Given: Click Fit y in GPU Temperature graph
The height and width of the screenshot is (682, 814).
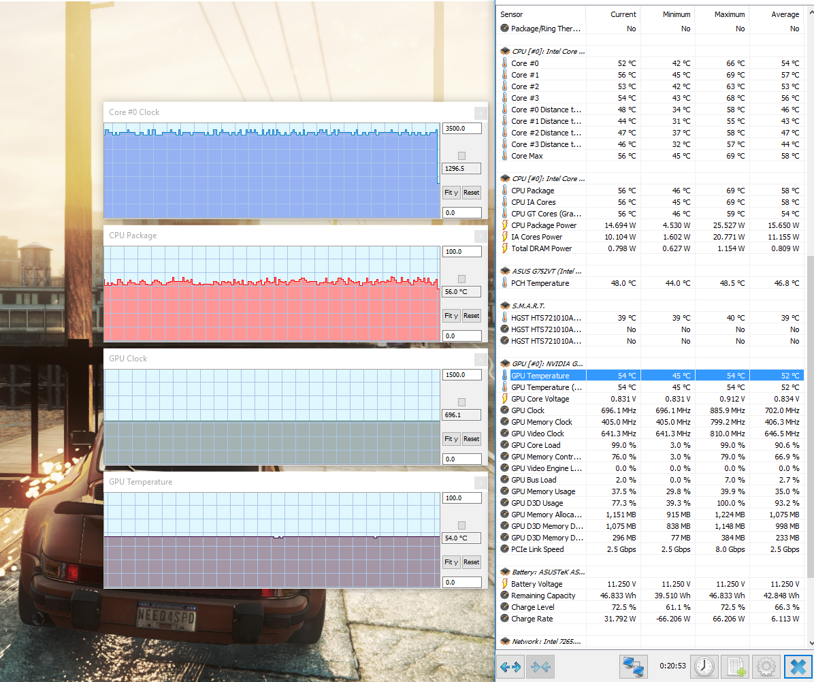Looking at the screenshot, I should pyautogui.click(x=451, y=562).
